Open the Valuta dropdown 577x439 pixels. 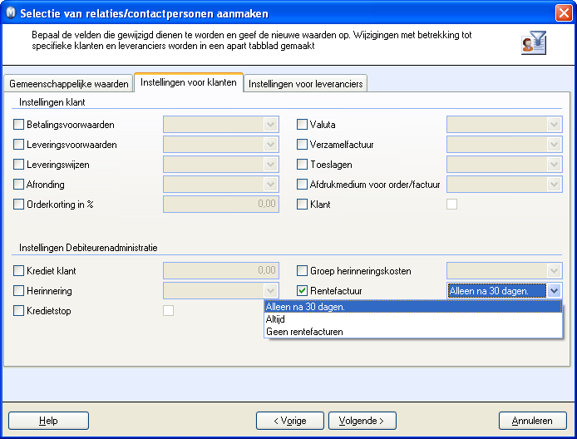click(x=555, y=125)
